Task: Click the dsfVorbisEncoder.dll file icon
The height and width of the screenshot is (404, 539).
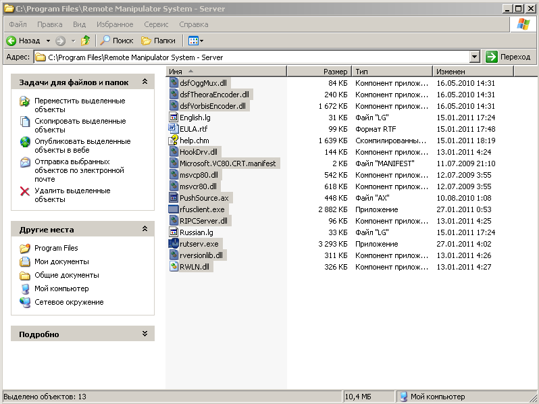Action: point(174,106)
